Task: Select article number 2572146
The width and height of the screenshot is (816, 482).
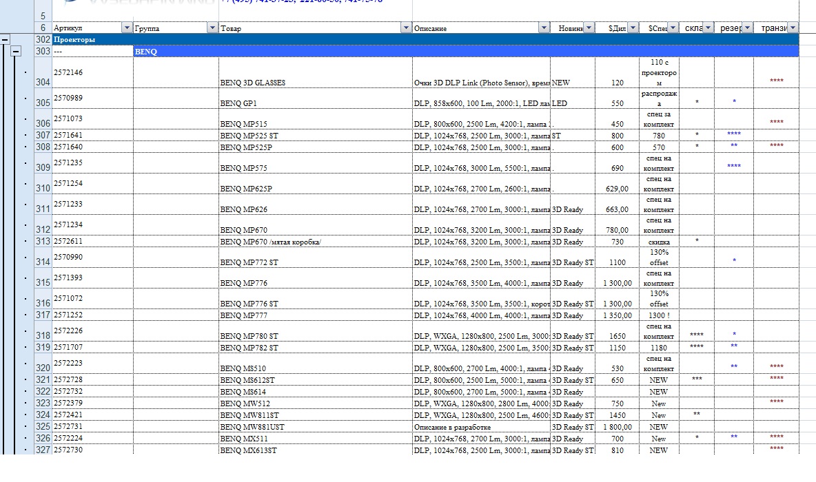Action: [92, 72]
